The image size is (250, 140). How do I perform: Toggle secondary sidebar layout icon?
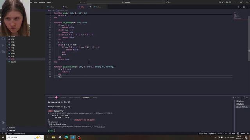click(x=230, y=2)
